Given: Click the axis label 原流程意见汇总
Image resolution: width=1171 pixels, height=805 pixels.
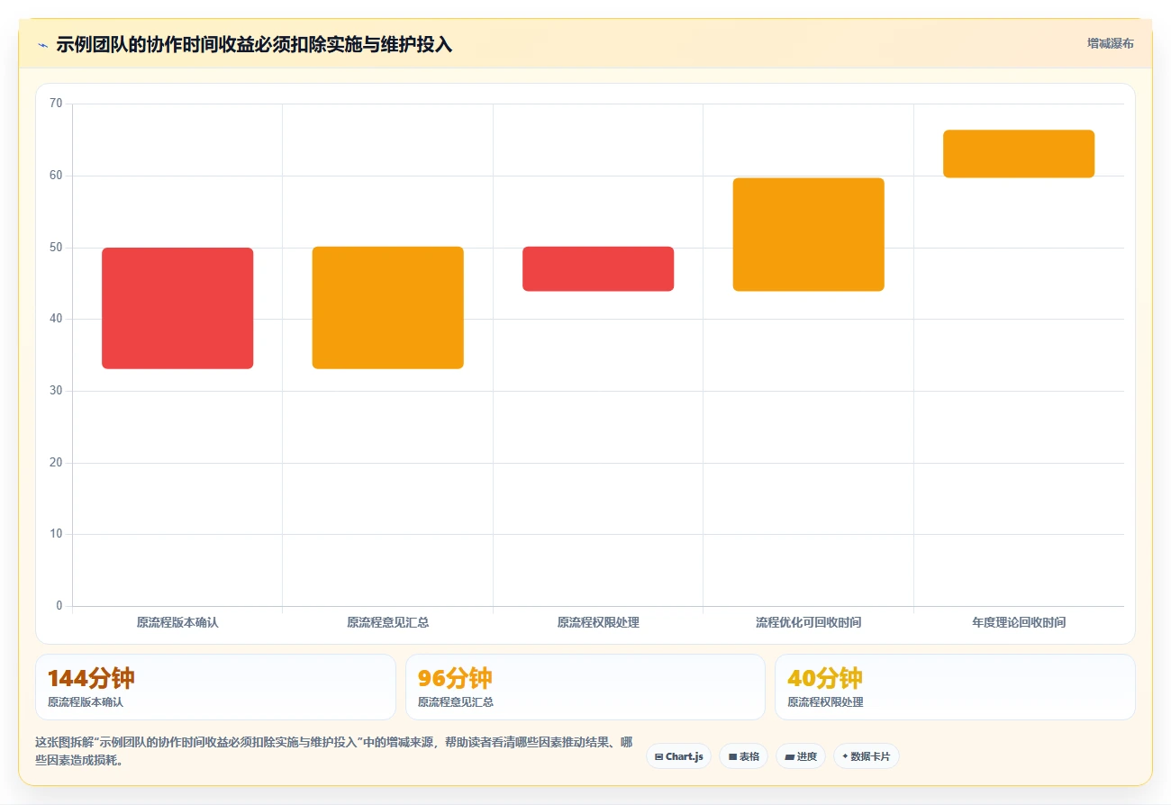Looking at the screenshot, I should [388, 622].
